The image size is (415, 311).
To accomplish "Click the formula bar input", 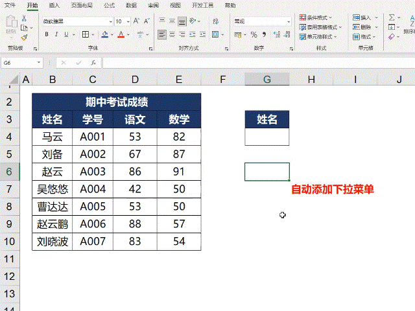I will [x=259, y=63].
